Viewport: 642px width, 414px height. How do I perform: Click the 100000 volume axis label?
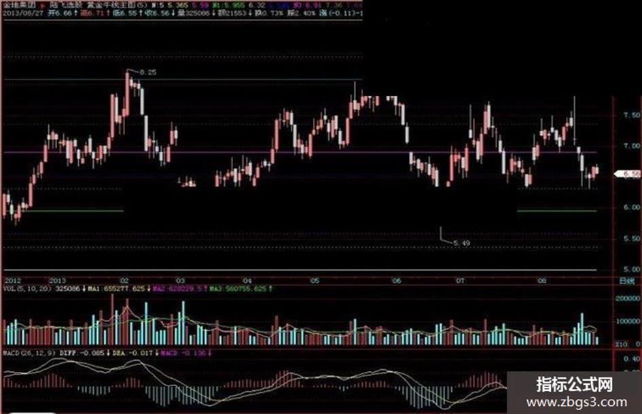coord(628,322)
